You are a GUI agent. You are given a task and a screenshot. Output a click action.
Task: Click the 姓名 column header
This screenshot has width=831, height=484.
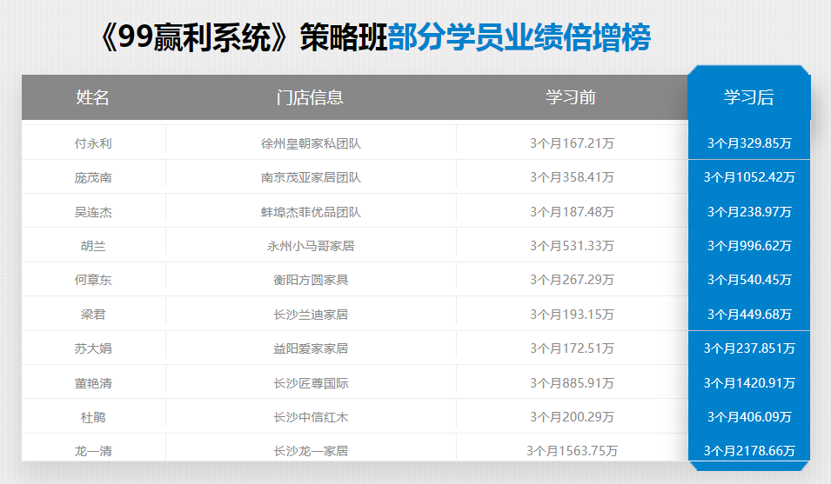(93, 97)
